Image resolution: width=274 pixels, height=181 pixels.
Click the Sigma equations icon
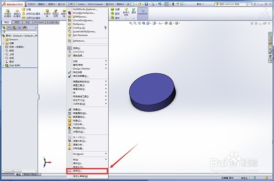click(69, 132)
